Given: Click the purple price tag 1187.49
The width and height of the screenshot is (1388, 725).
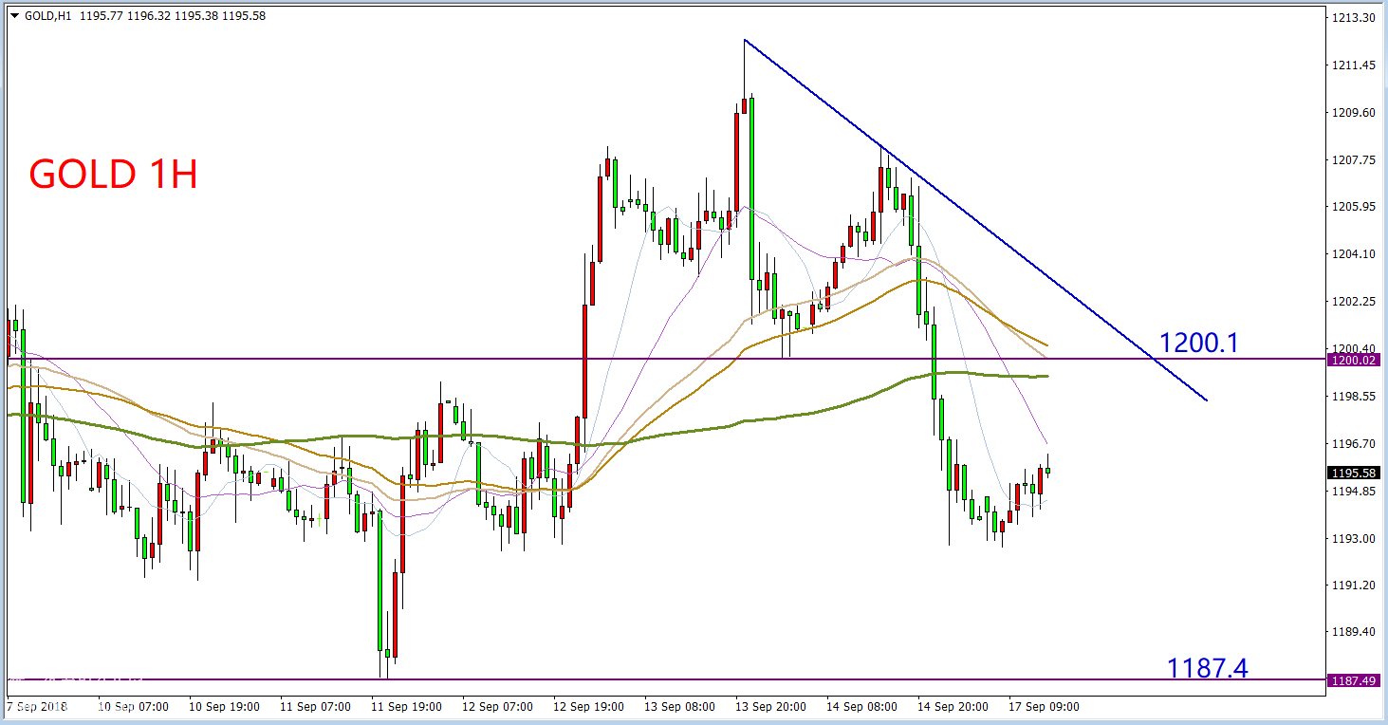Looking at the screenshot, I should [1355, 680].
